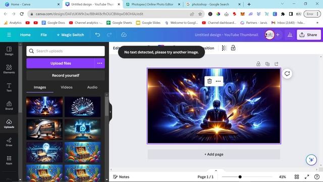Open Chrome extensions puzzle icon
Viewport: 323px width, 182px height.
tap(283, 14)
